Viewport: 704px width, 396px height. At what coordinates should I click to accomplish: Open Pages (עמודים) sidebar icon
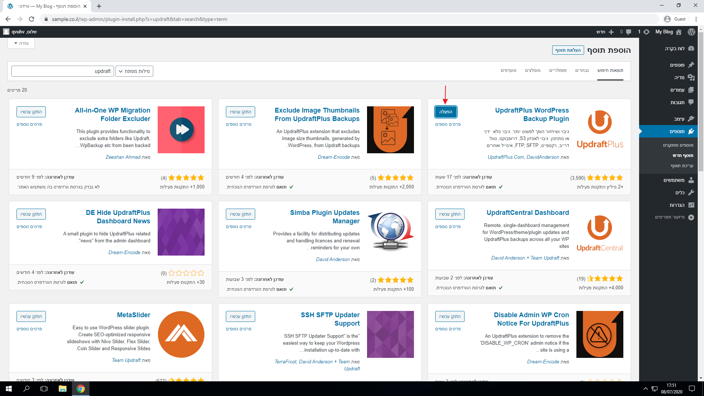691,90
